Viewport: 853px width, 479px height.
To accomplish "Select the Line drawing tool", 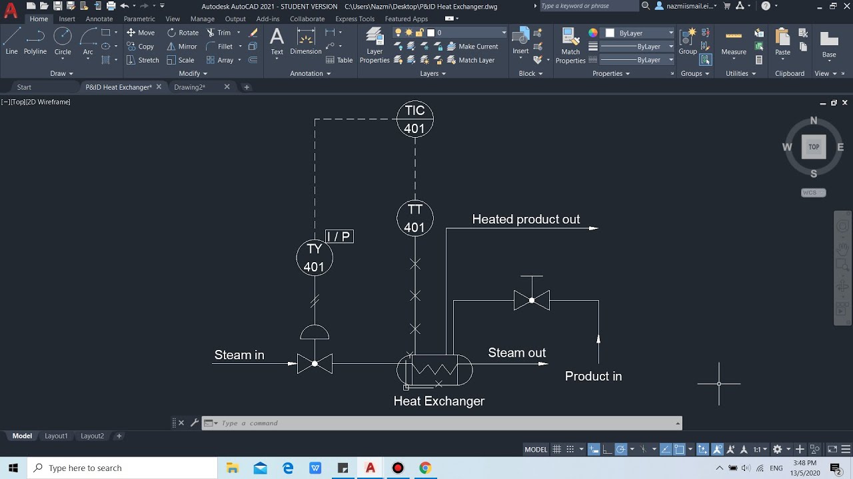I will pyautogui.click(x=11, y=41).
